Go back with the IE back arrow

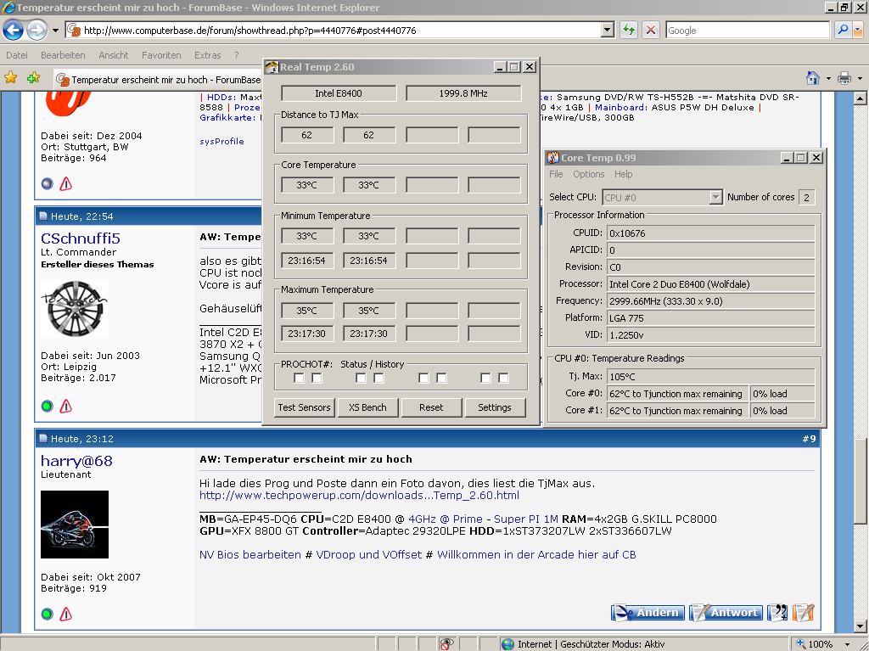(14, 30)
